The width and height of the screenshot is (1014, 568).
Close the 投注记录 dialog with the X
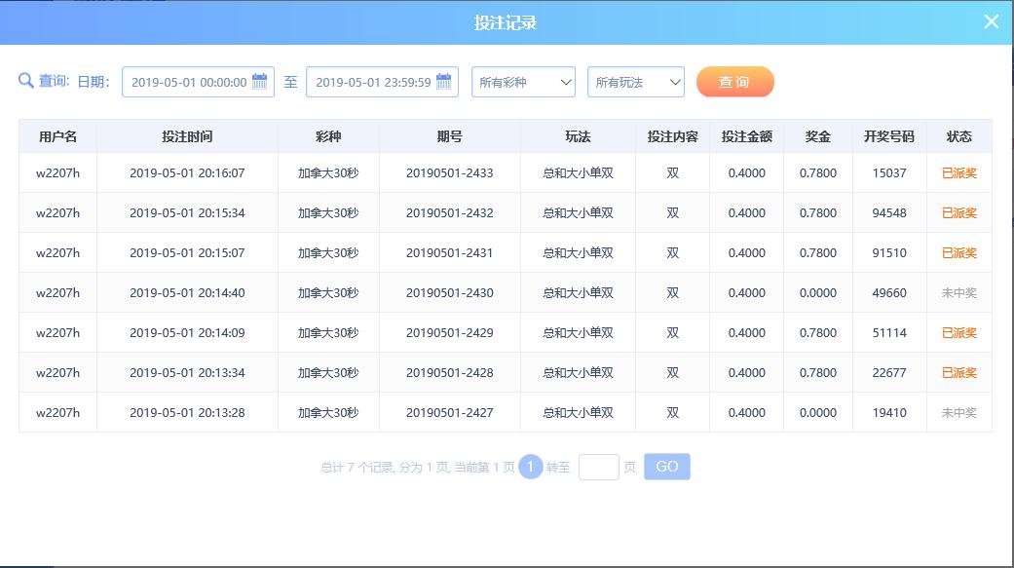[x=992, y=22]
